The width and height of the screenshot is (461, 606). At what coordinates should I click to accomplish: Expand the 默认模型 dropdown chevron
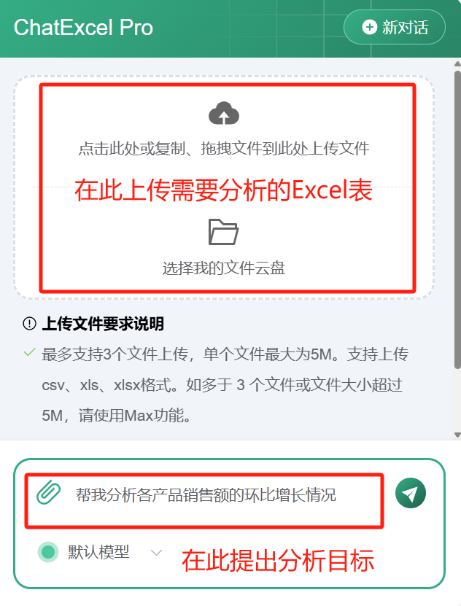[156, 552]
